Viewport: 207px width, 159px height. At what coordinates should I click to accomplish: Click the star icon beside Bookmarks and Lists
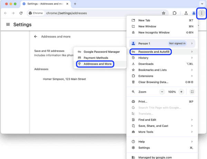(133, 70)
